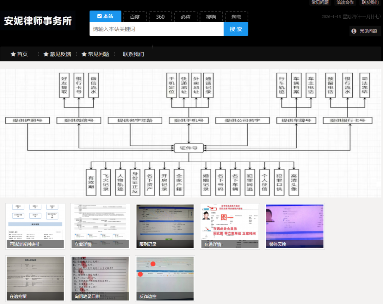
Task: Pick the 淘宝 search tab
Action: [236, 17]
